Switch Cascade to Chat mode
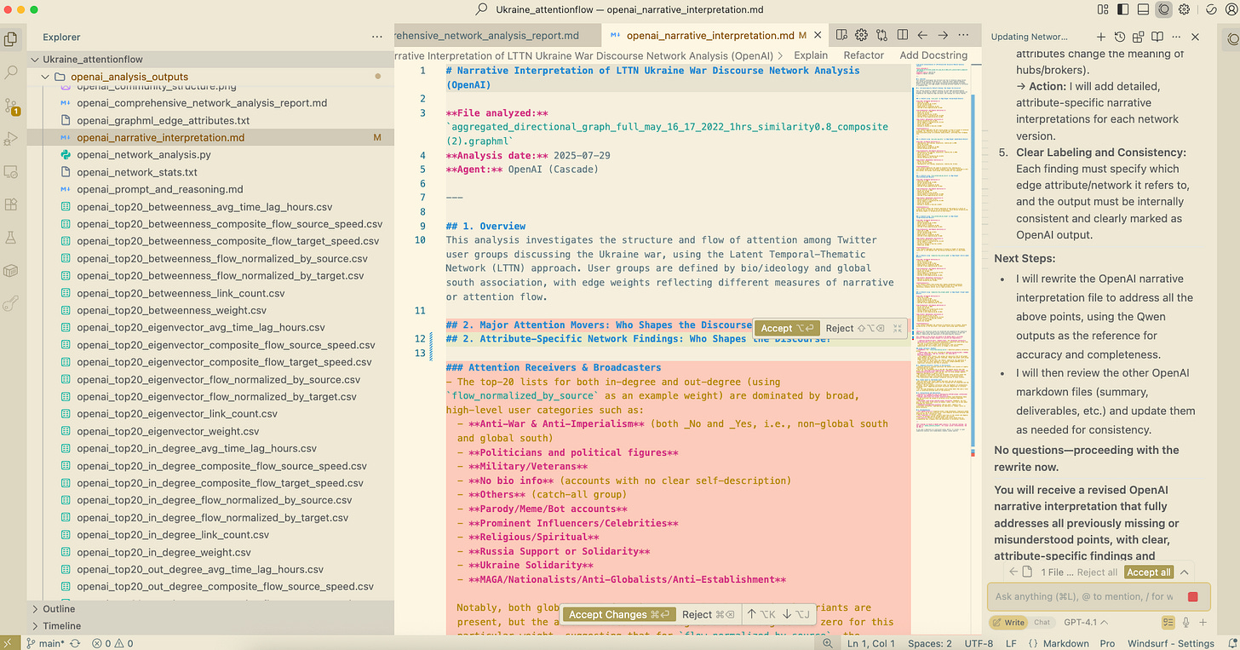This screenshot has height=650, width=1240. pyautogui.click(x=1042, y=622)
